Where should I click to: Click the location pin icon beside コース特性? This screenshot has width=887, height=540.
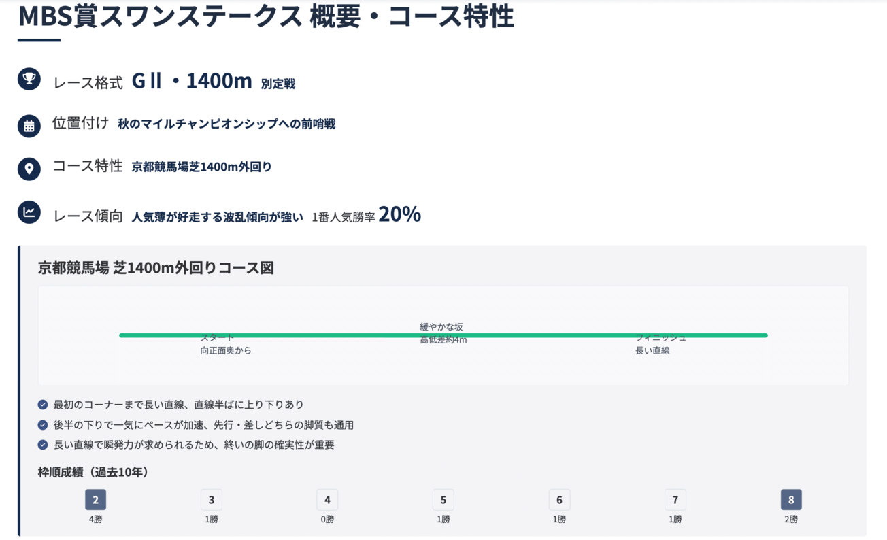pos(29,169)
